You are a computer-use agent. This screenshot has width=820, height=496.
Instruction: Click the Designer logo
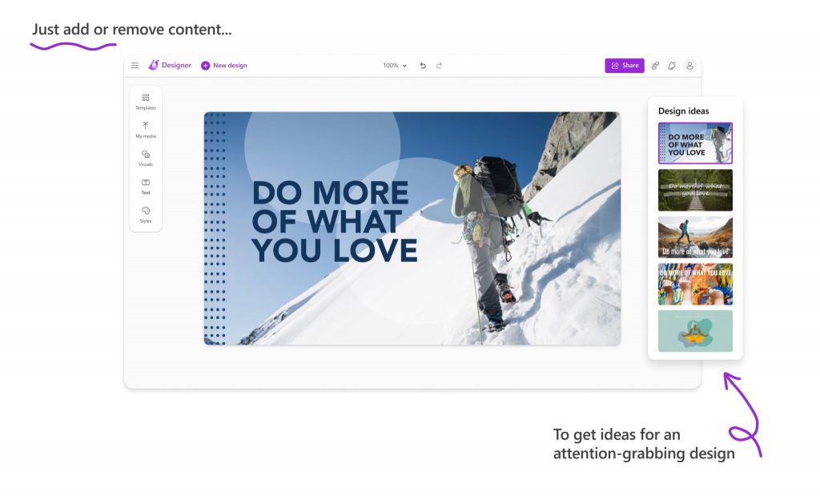click(x=170, y=66)
